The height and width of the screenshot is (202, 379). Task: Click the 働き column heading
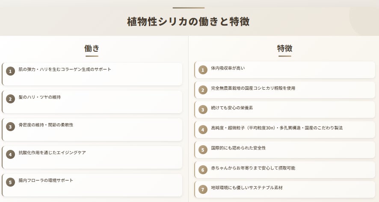[x=92, y=48]
